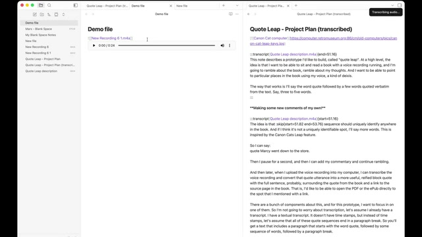Open the retromuseum.org URL link
Image resolution: width=422 pixels, height=237 pixels.
coord(323,41)
